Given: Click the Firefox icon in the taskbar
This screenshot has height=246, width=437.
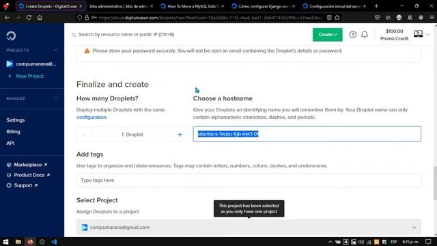Looking at the screenshot, I should click(30, 241).
